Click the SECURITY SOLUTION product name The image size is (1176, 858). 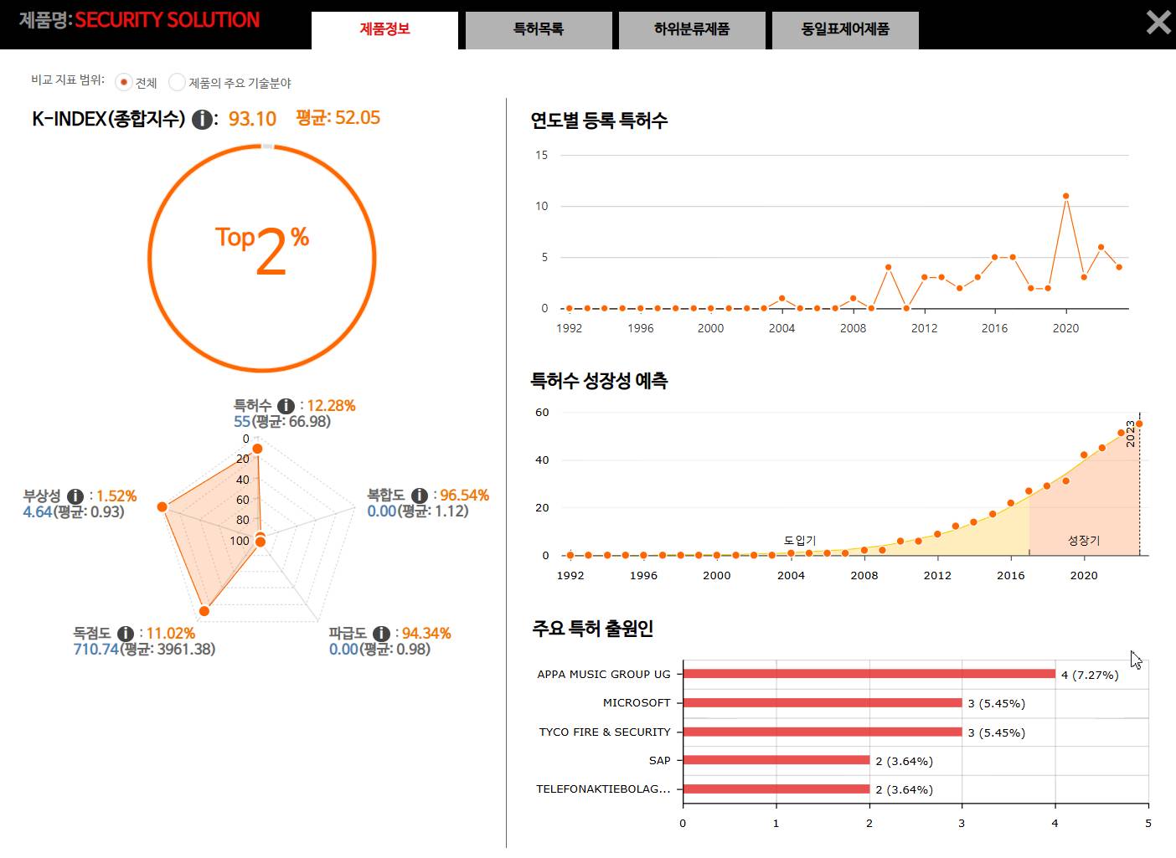[168, 20]
